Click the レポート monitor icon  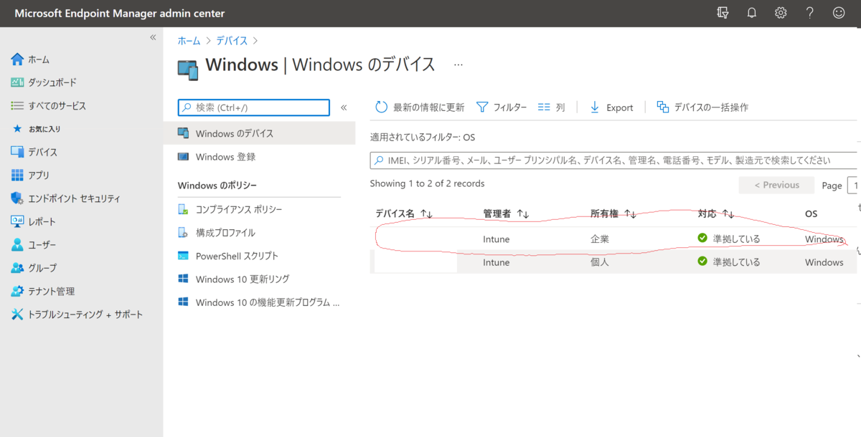tap(17, 221)
